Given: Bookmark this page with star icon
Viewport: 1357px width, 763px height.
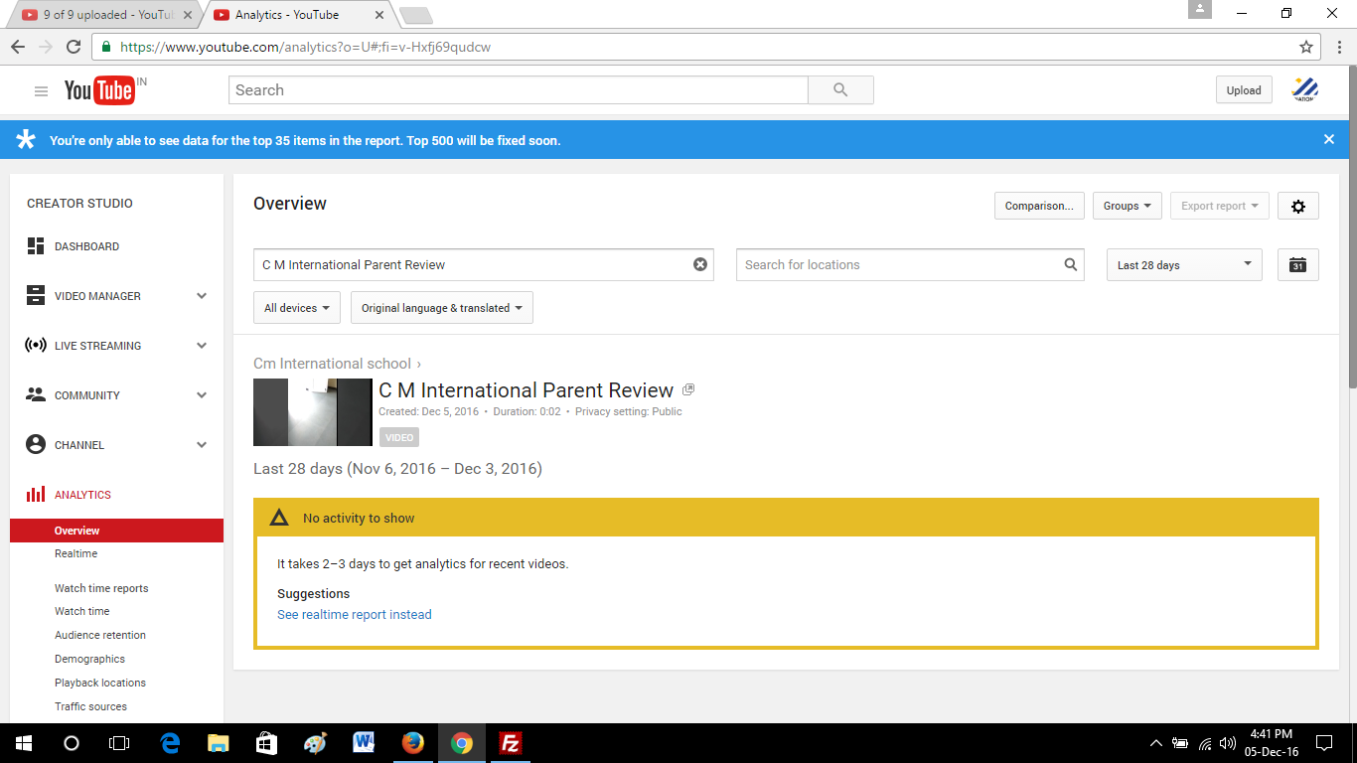Looking at the screenshot, I should 1305,47.
